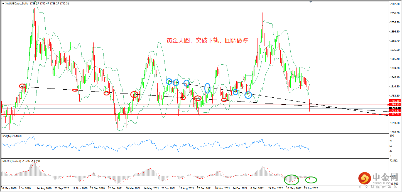The image size is (402, 192).
Task: Grab the red line handle beside the 1754.10 label
Action: [388, 105]
